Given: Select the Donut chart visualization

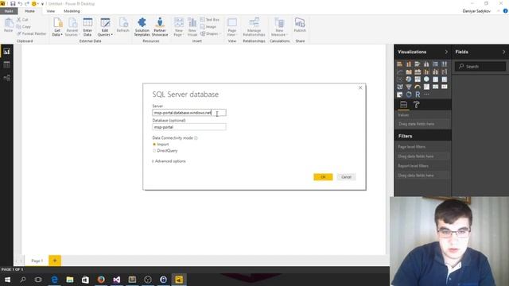Looking at the screenshot, I should (409, 95).
